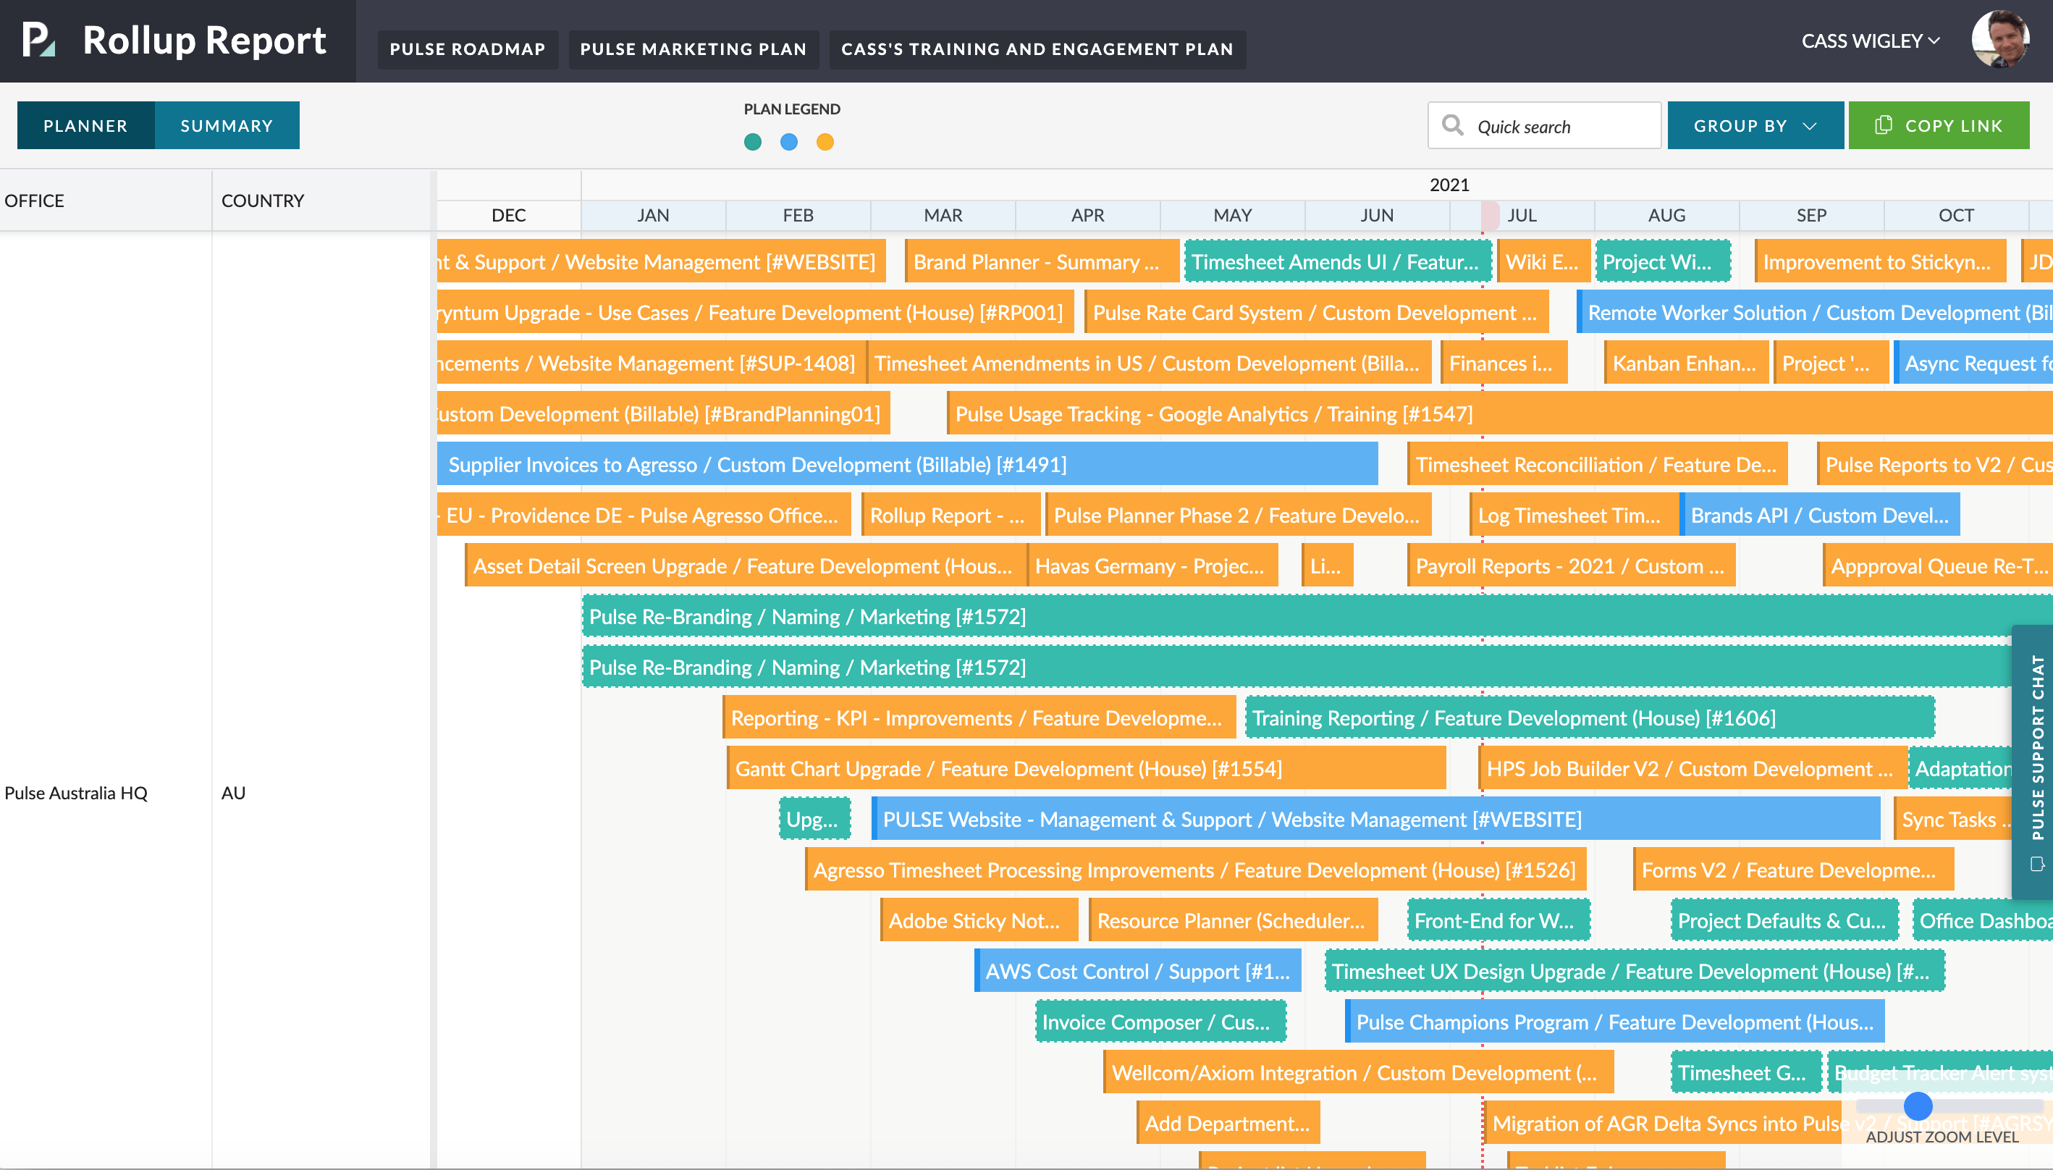Open Pulse Rate Card System bar

coord(1317,313)
